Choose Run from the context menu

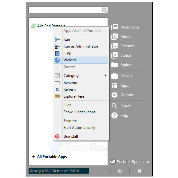tap(81, 39)
